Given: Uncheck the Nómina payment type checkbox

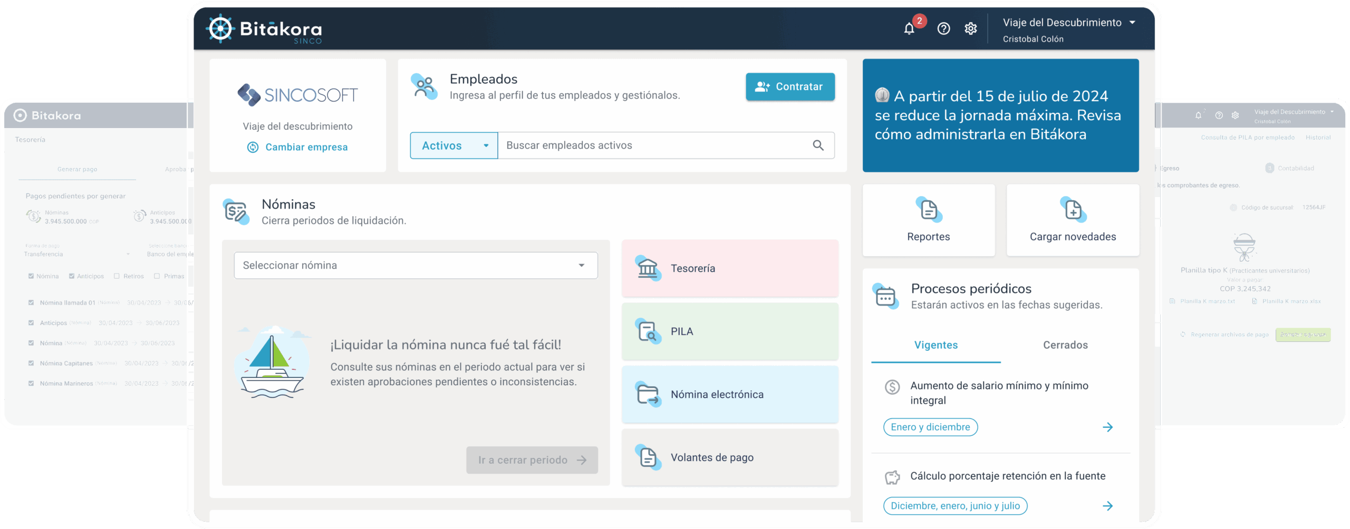Looking at the screenshot, I should (31, 276).
